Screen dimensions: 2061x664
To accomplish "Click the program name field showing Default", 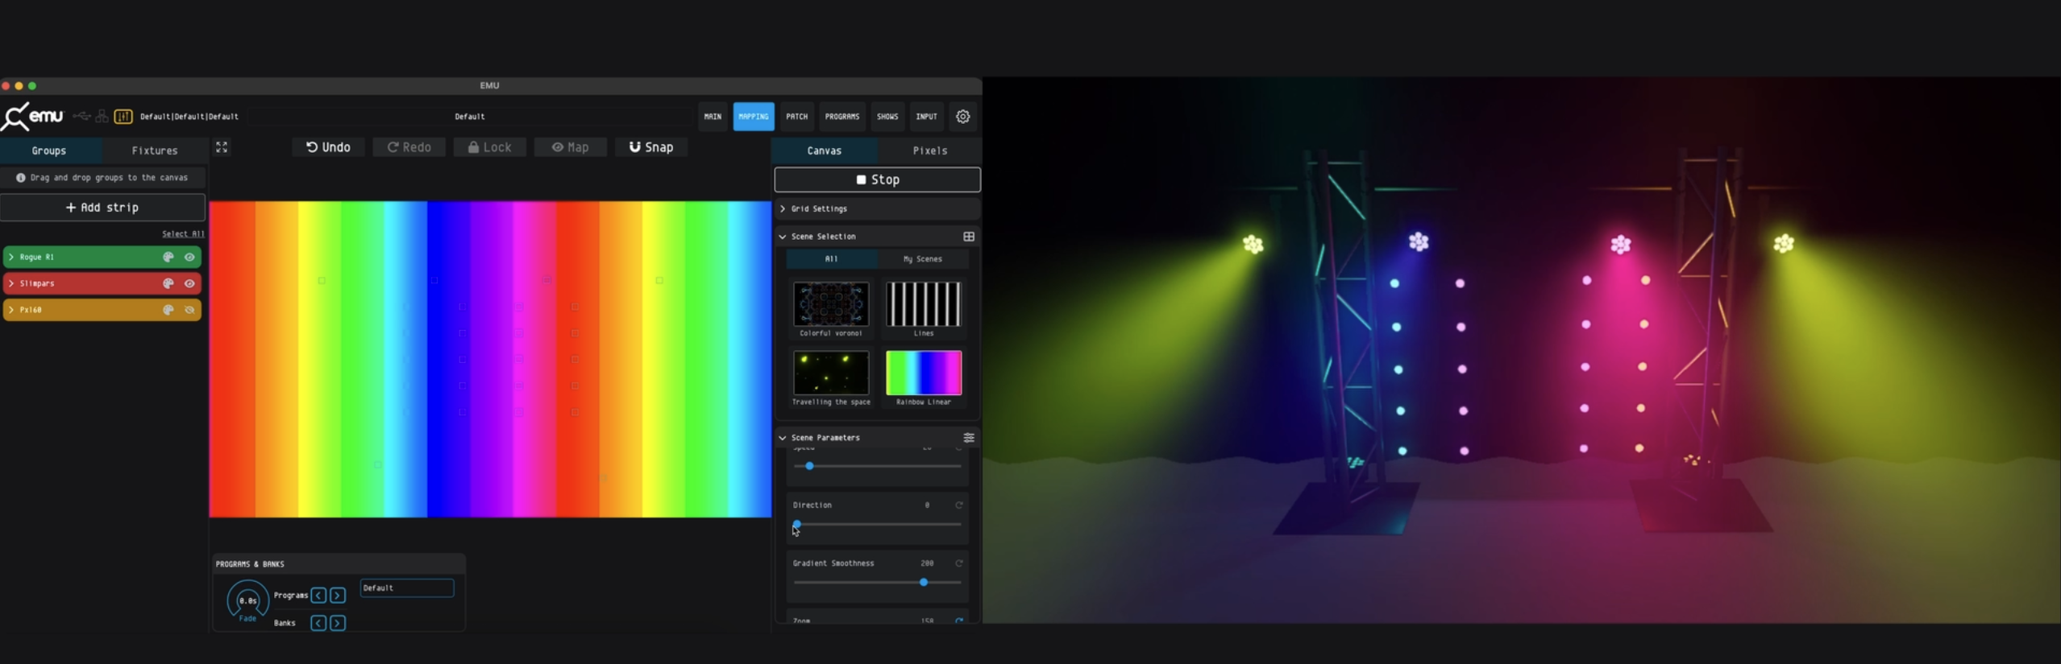I will point(407,588).
